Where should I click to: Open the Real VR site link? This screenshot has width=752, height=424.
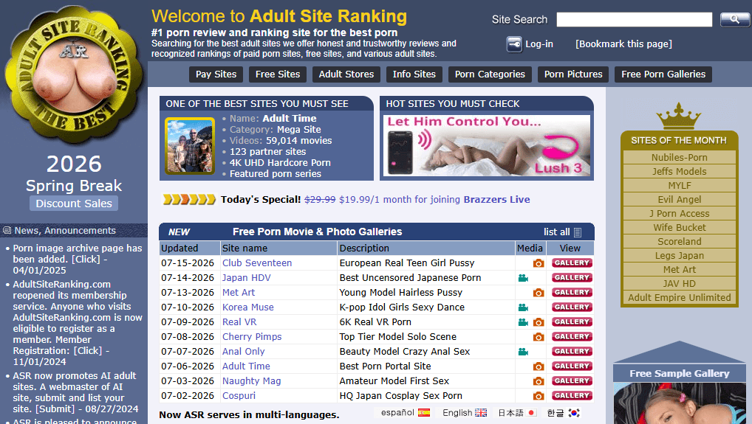(x=239, y=322)
